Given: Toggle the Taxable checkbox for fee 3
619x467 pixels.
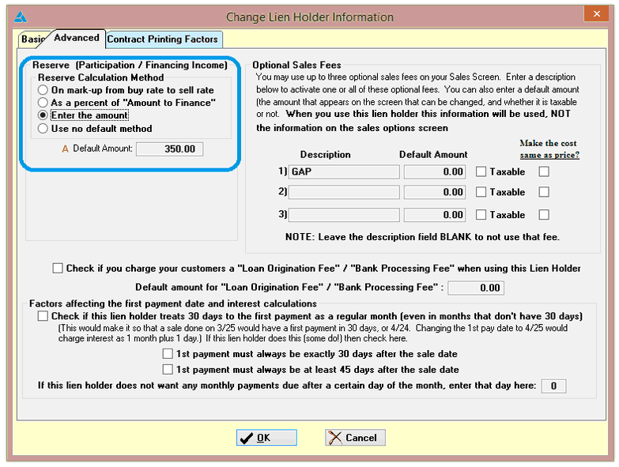Looking at the screenshot, I should [481, 215].
